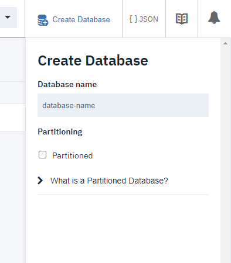Expand "What is a Partitioned Database?" text
The image size is (231, 263).
click(109, 181)
